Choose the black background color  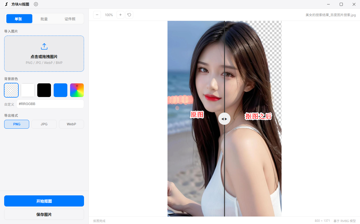point(44,90)
